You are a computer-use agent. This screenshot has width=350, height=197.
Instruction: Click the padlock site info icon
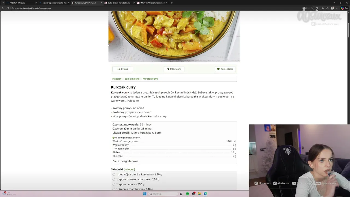coord(12,8)
